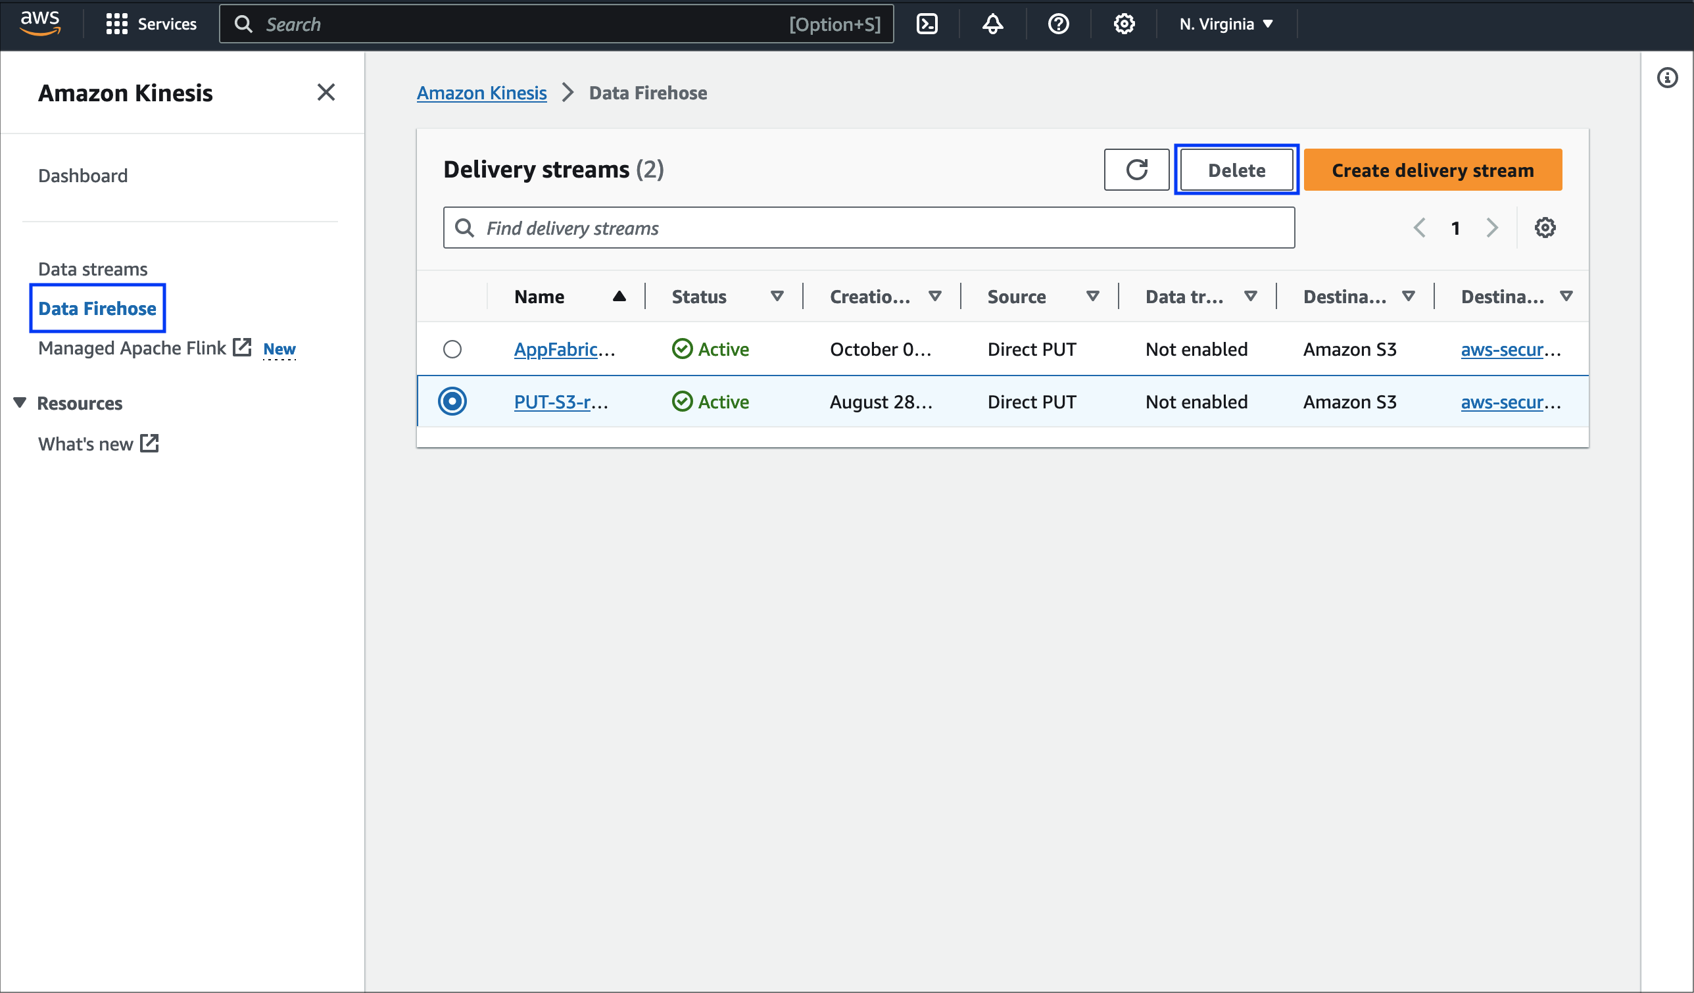The image size is (1694, 993).
Task: Launch AWS CloudShell from the top bar
Action: (927, 24)
